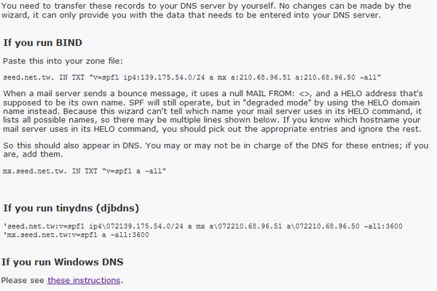Click the tinydns 'mx.seed.net.tw record line
The height and width of the screenshot is (291, 437).
76,235
